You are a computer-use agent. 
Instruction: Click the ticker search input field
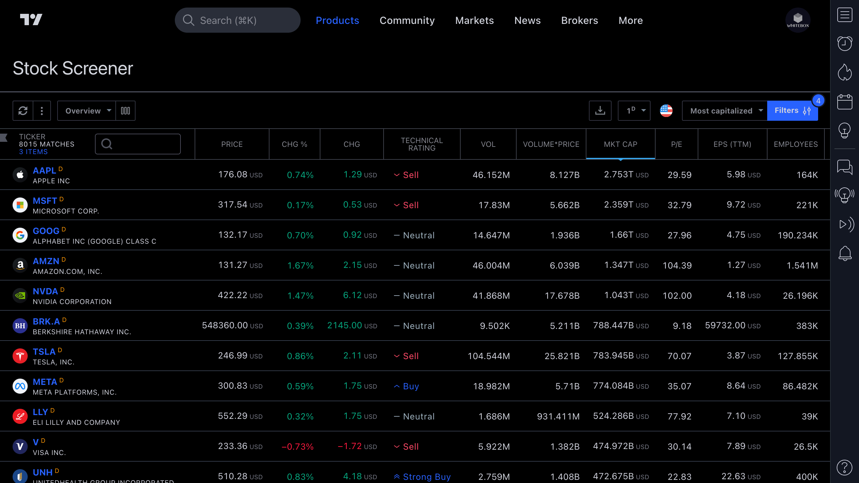(x=138, y=144)
